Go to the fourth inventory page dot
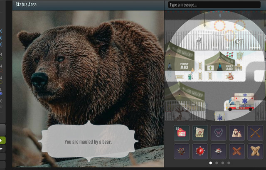 [x=229, y=163]
